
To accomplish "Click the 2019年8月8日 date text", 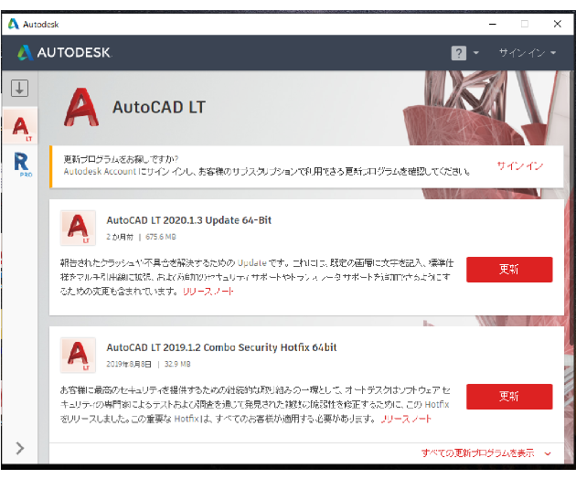I will click(129, 364).
